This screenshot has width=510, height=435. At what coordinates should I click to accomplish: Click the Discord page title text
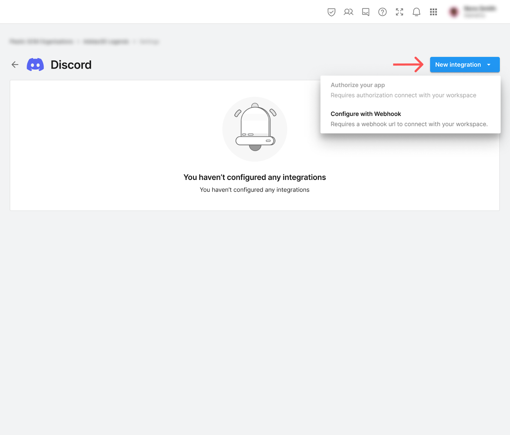pos(71,65)
